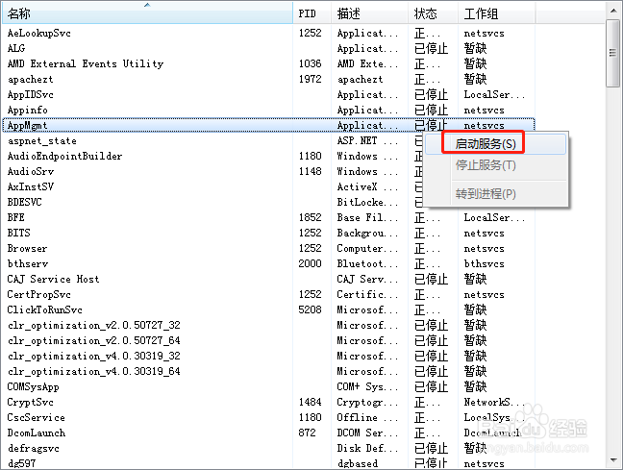Click PID 1484 for CryptSvc
The width and height of the screenshot is (623, 470).
click(310, 402)
